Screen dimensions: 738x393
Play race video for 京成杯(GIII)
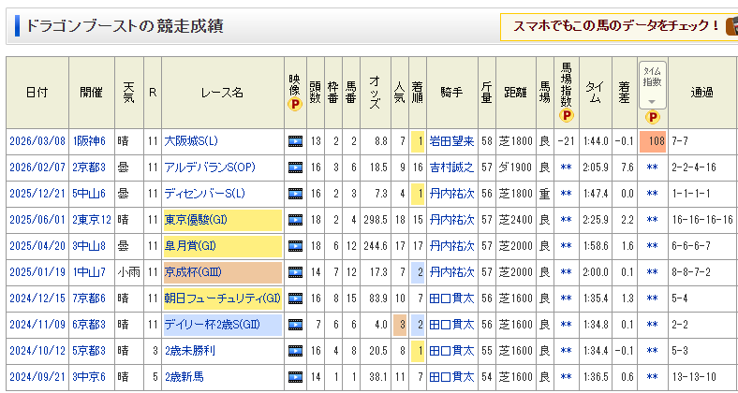pos(296,272)
